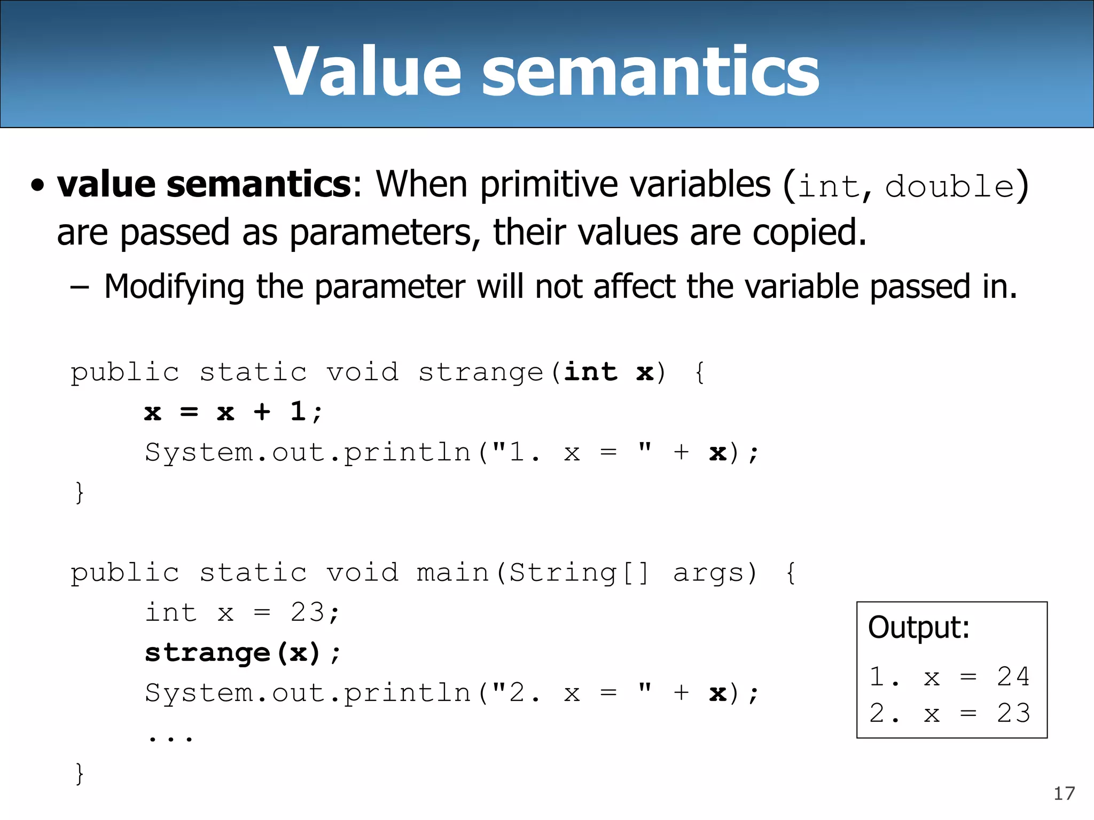Click the "are passed as parameters" text line
Viewport: 1094px width, 820px height.
461,233
